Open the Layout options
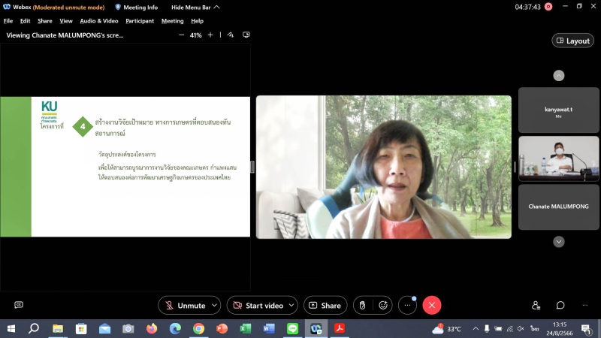The width and height of the screenshot is (601, 338). click(572, 41)
